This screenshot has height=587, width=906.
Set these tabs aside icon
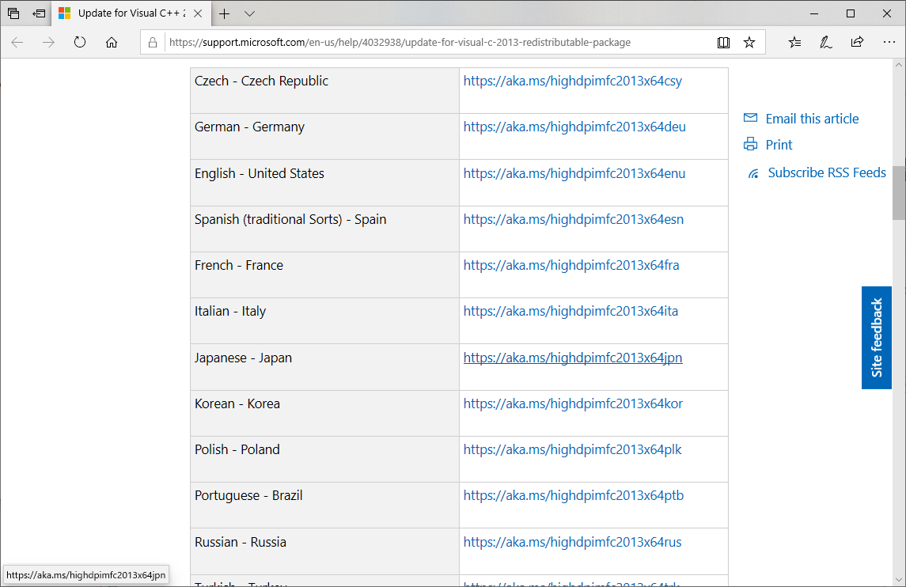click(39, 13)
